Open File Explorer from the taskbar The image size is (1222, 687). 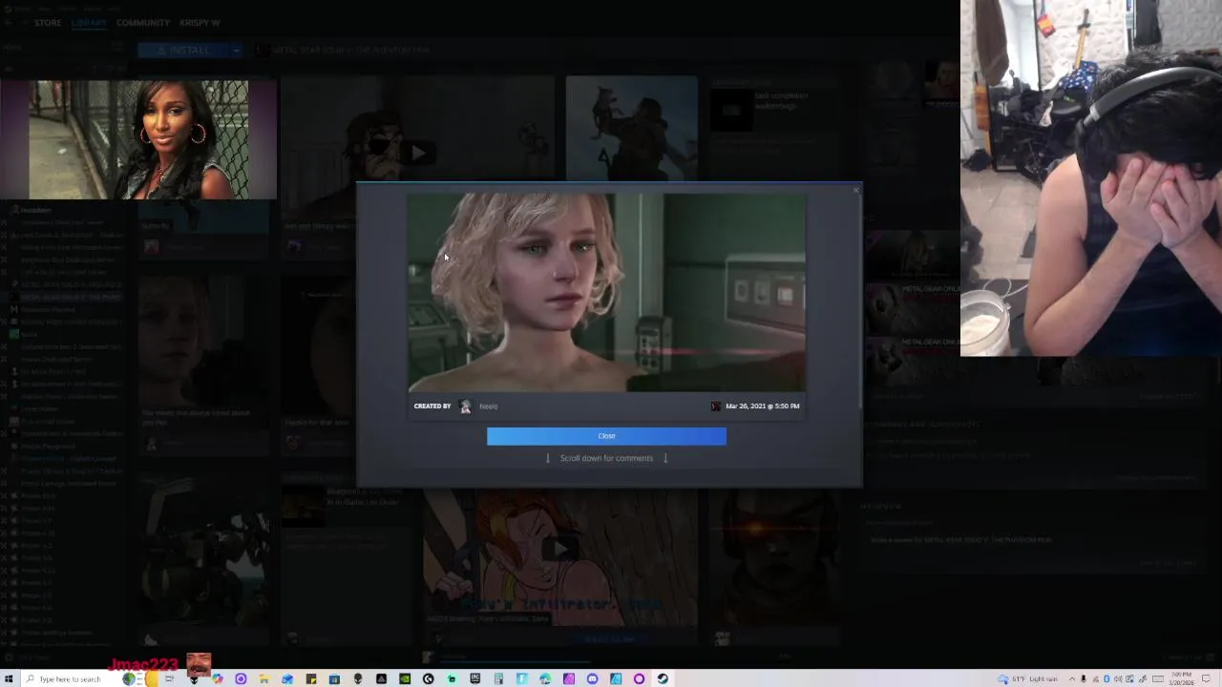263,678
